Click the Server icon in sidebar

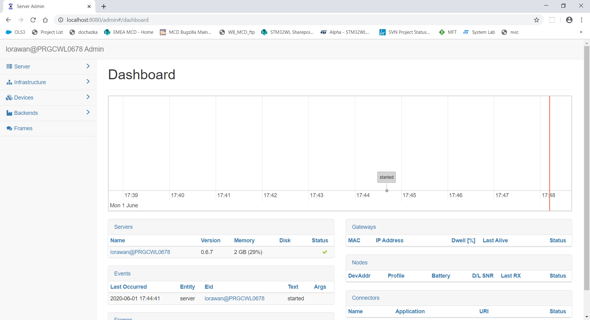coord(9,67)
